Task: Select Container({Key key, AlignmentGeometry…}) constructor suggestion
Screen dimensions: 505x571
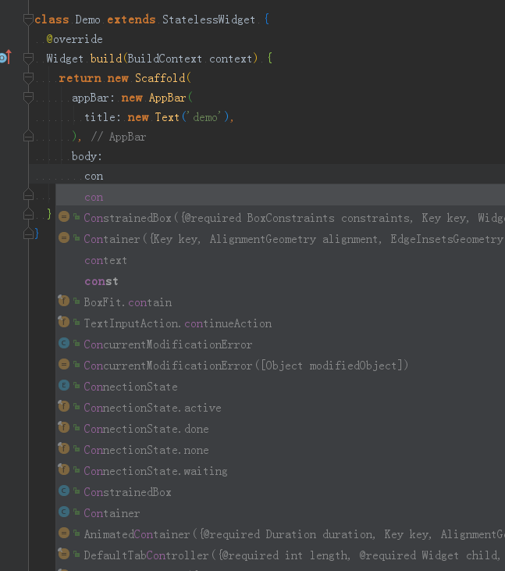Action: tap(280, 239)
